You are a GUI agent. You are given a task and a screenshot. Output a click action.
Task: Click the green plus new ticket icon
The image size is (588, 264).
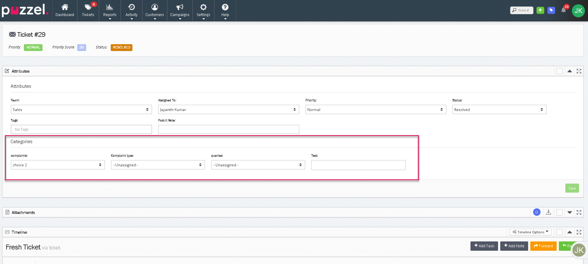tap(540, 10)
